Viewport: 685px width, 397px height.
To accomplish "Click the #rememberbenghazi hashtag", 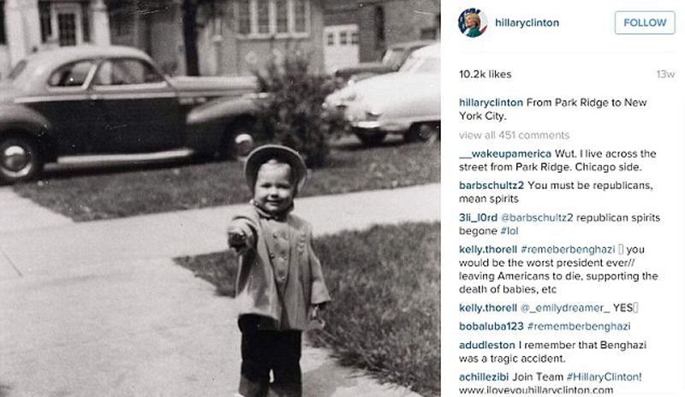I will click(x=579, y=326).
